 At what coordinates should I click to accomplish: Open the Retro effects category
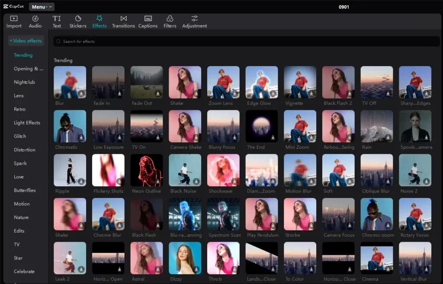19,109
